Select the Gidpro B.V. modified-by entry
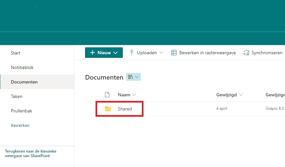The height and width of the screenshot is (167, 285). tap(275, 108)
